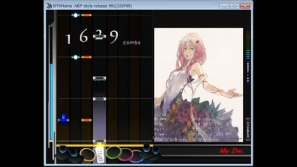Viewport: 297px width, 167px height.
Task: Click the combo counter number display
Action: [92, 36]
